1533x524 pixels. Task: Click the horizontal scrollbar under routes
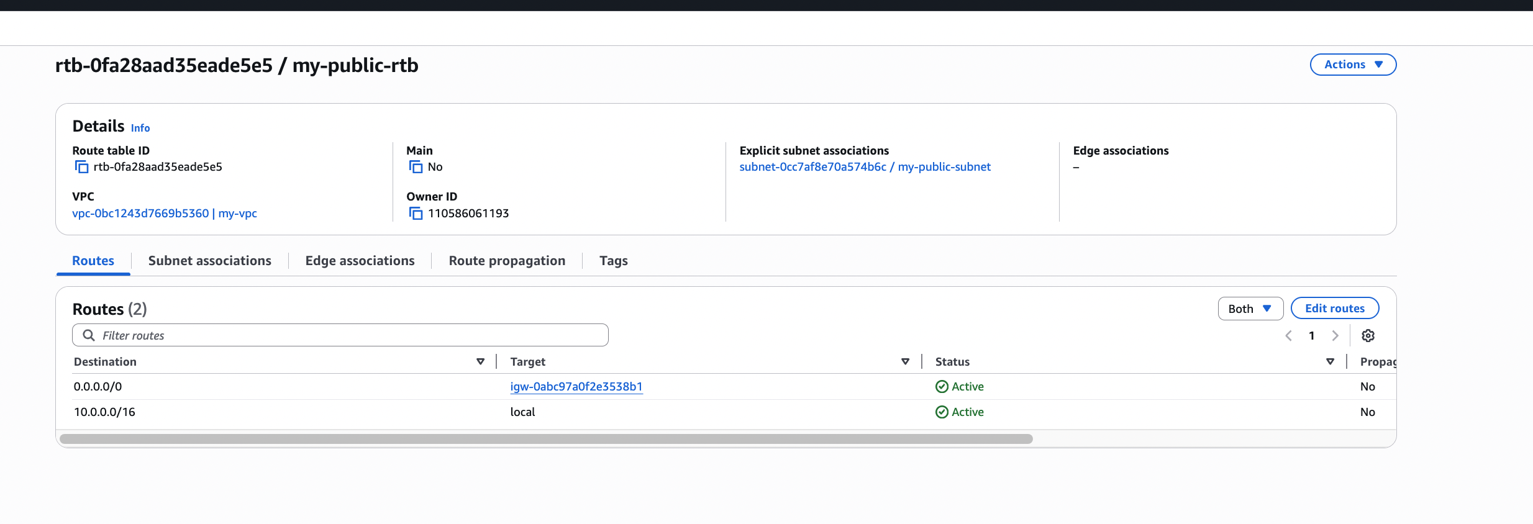pyautogui.click(x=546, y=439)
